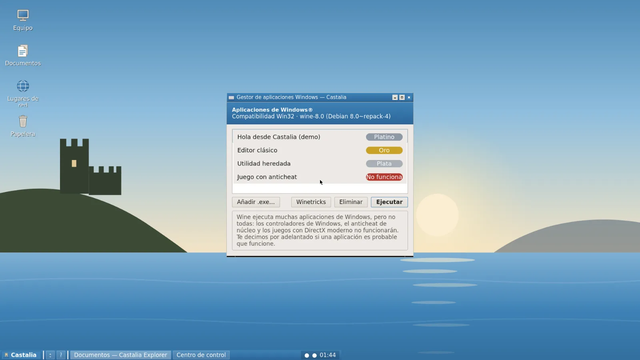Maximize the Gestor de aplicaciones Windows window
Image resolution: width=640 pixels, height=360 pixels.
pos(402,97)
